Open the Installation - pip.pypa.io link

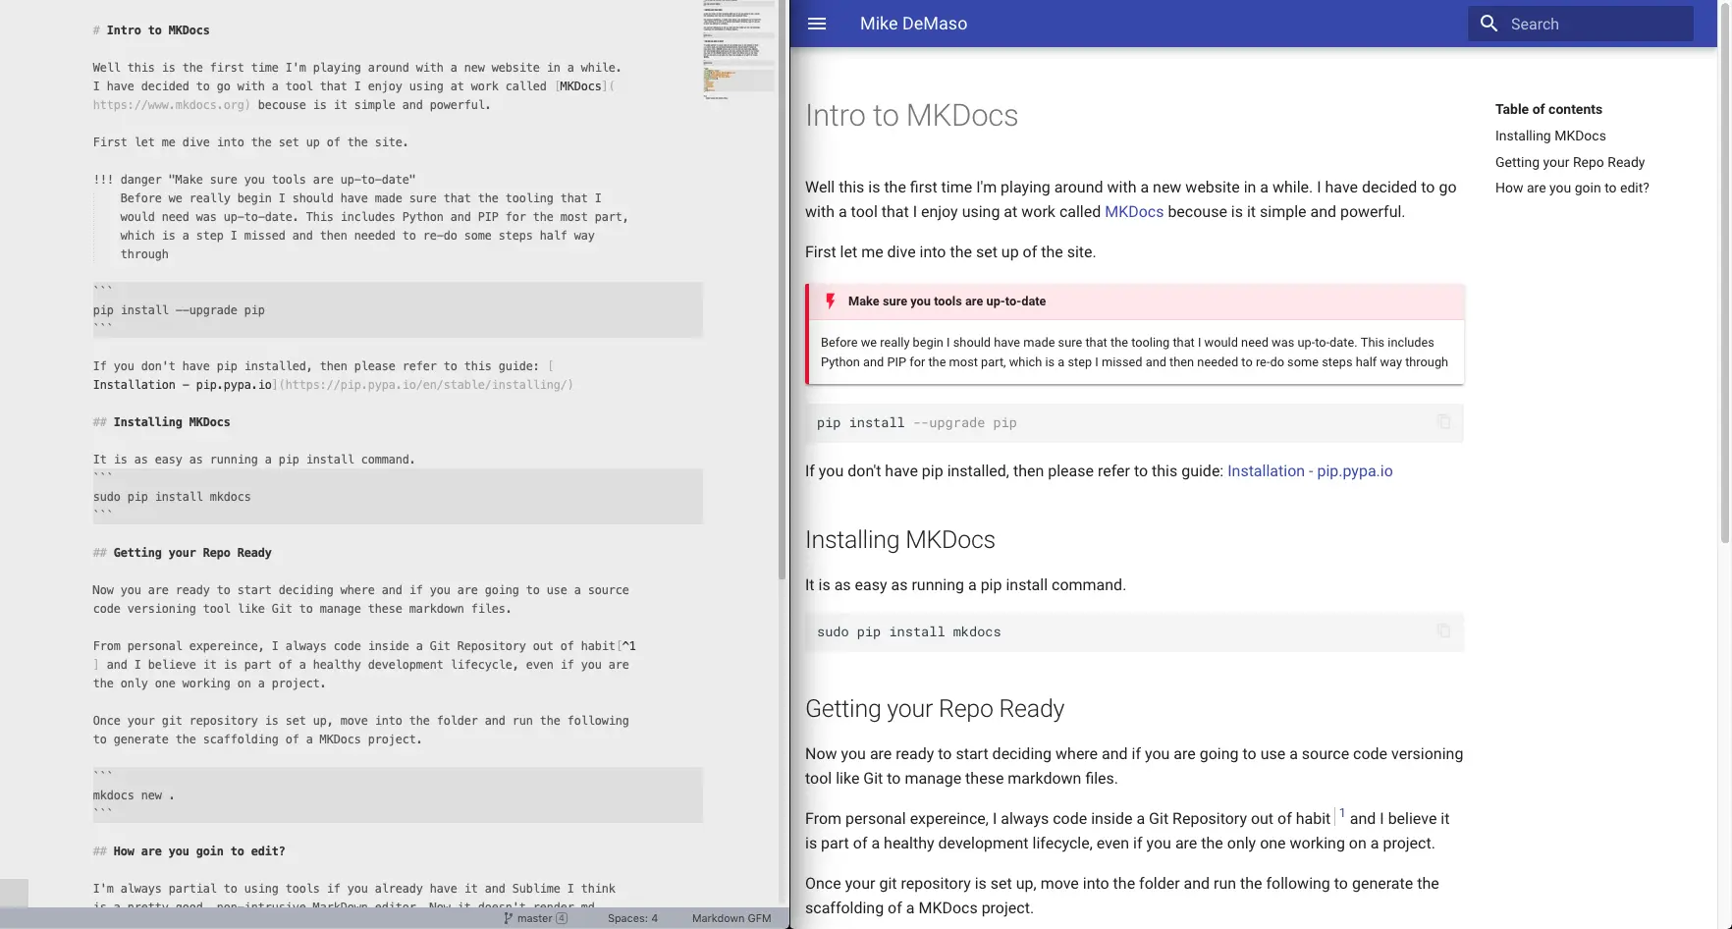(1310, 470)
